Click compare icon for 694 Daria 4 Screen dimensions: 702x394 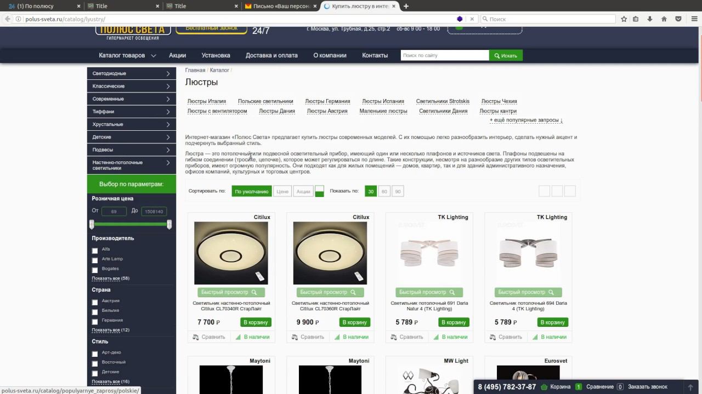(492, 337)
